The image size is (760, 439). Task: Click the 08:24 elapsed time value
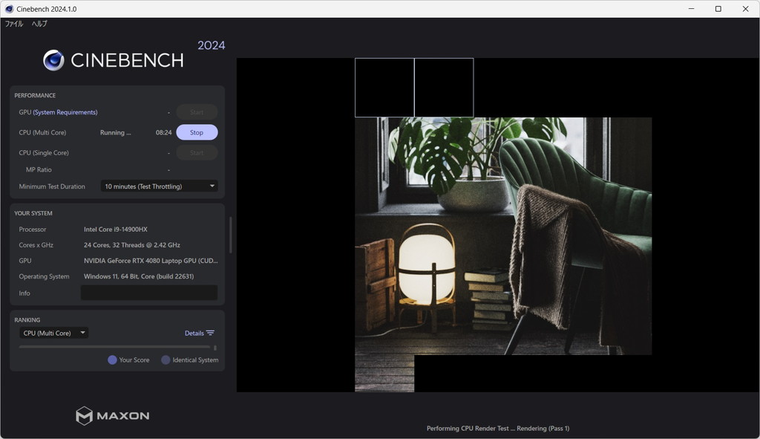point(164,132)
